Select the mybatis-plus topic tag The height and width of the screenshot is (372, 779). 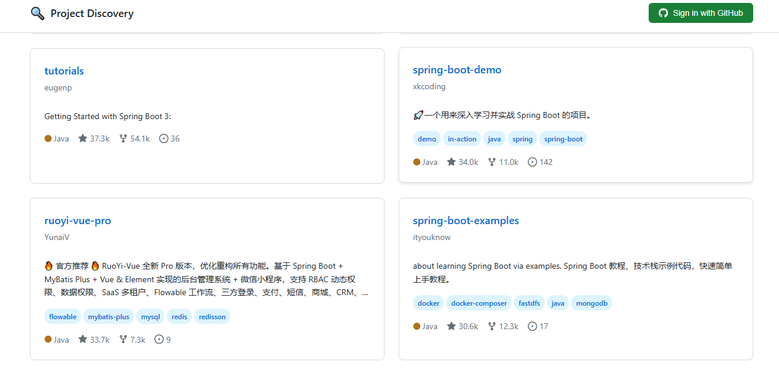(109, 317)
